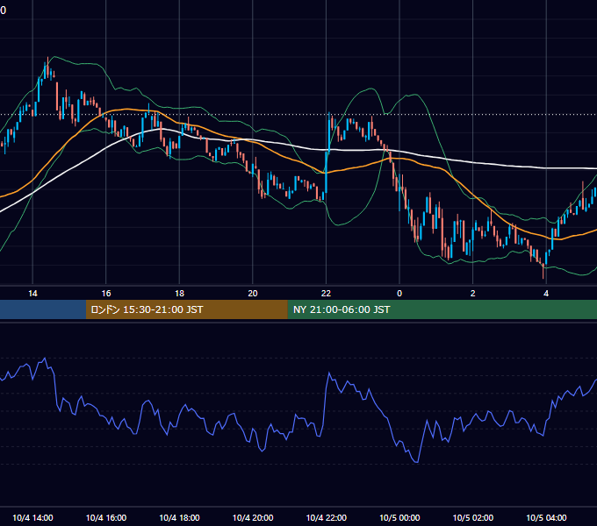Click the NY 21:00-06:00 JST session bar
The width and height of the screenshot is (597, 526).
(442, 309)
